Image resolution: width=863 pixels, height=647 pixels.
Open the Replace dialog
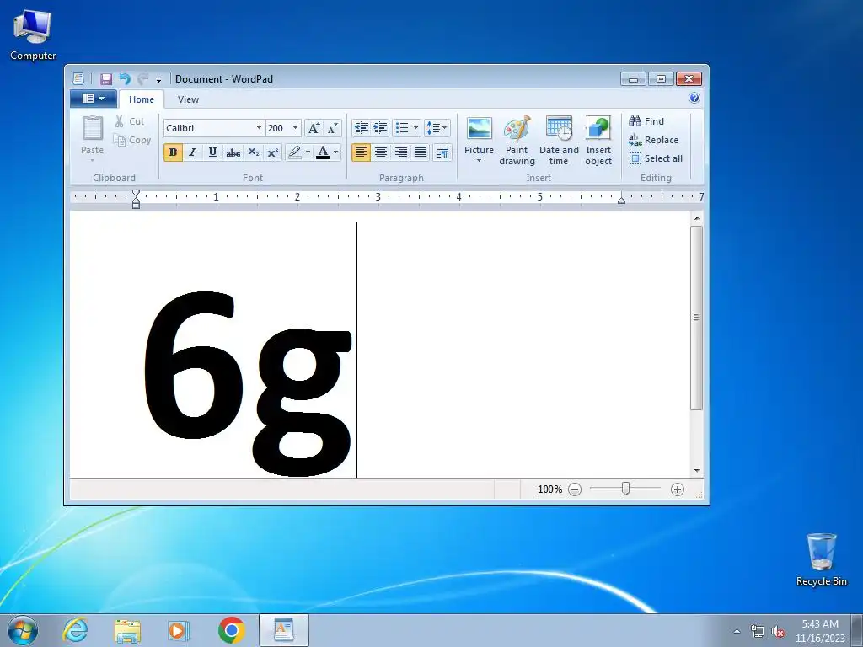click(x=654, y=140)
